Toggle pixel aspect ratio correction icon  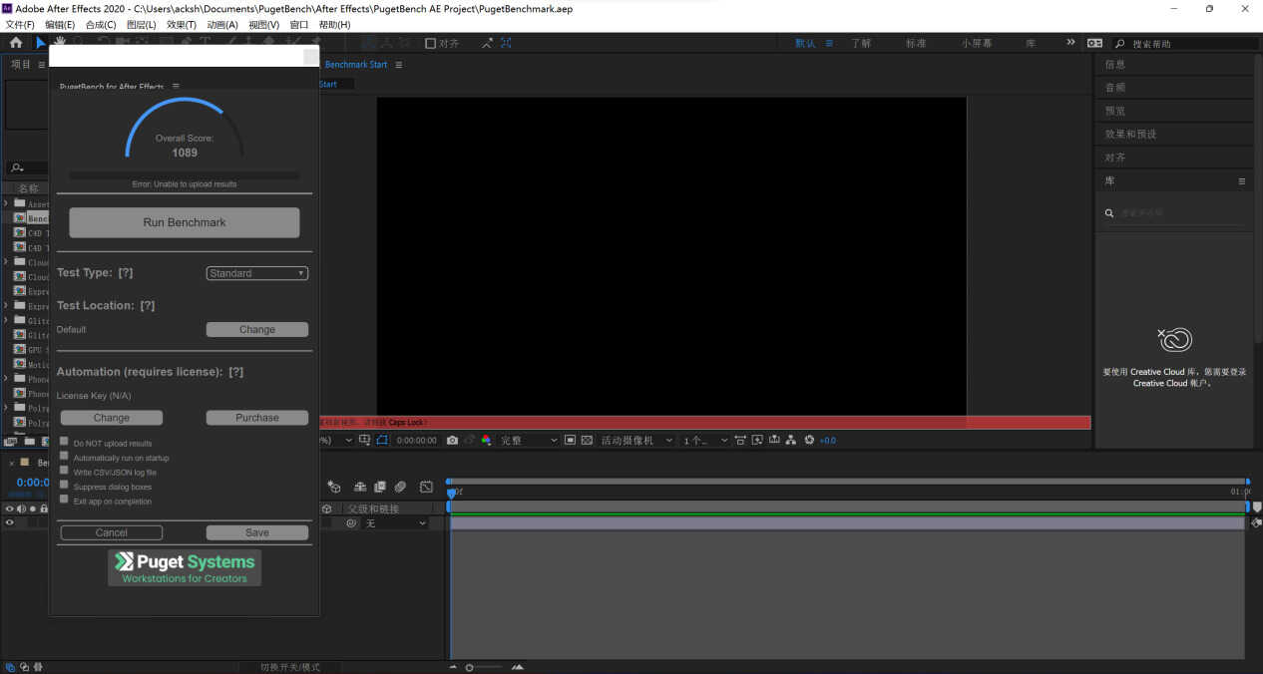[x=740, y=440]
